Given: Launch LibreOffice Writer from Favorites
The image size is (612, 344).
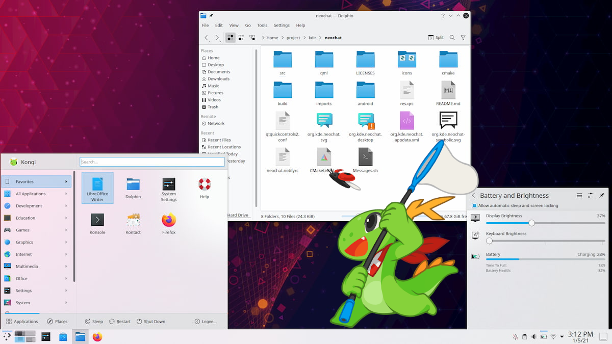Looking at the screenshot, I should pos(97,189).
